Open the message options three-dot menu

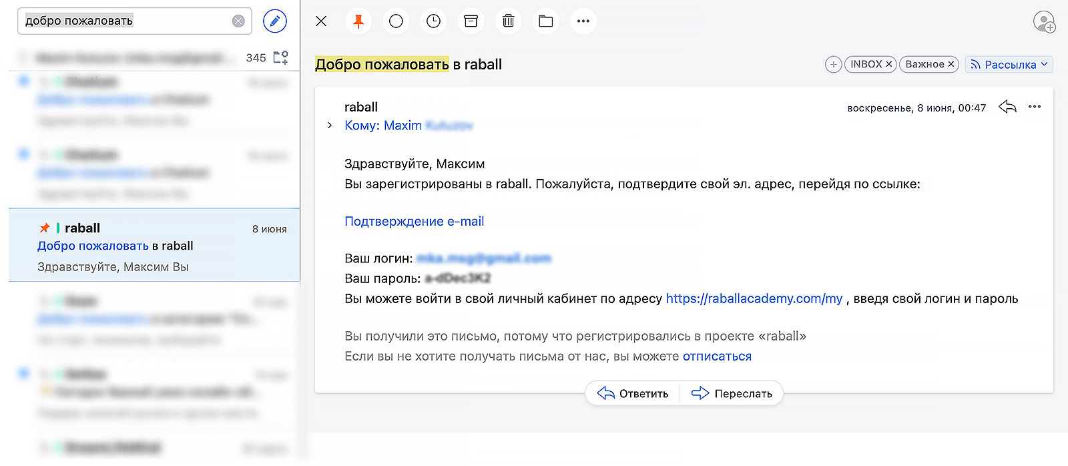point(1035,107)
